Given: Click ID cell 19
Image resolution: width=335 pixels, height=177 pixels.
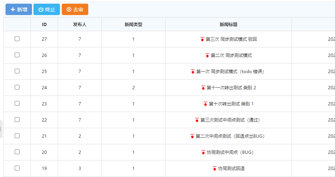Looking at the screenshot, I should [x=44, y=169].
